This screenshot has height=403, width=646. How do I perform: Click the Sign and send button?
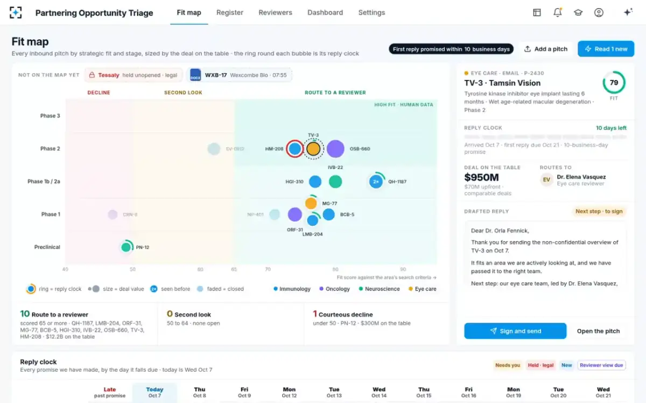pos(515,331)
